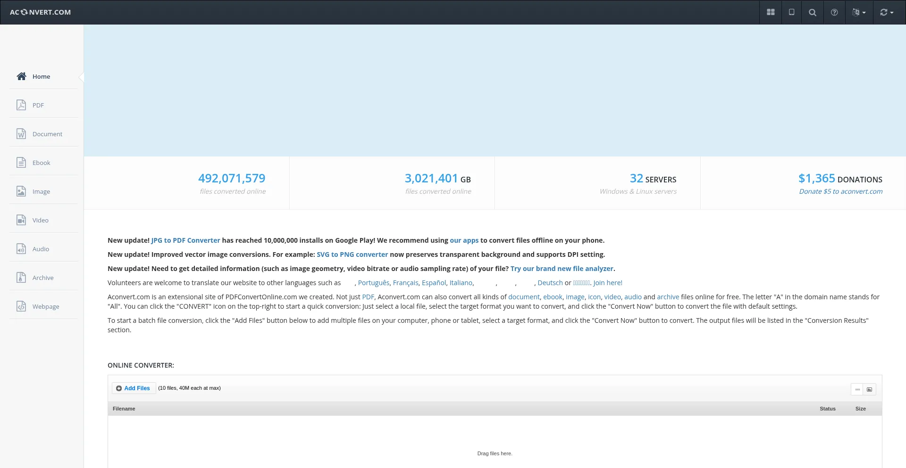The width and height of the screenshot is (906, 468).
Task: Click the Français language link
Action: pyautogui.click(x=405, y=283)
